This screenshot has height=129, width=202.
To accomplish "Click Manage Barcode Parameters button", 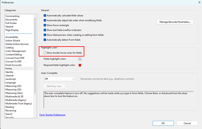I will (175, 22).
